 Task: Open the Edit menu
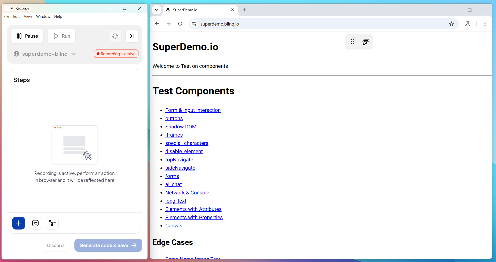tap(16, 17)
